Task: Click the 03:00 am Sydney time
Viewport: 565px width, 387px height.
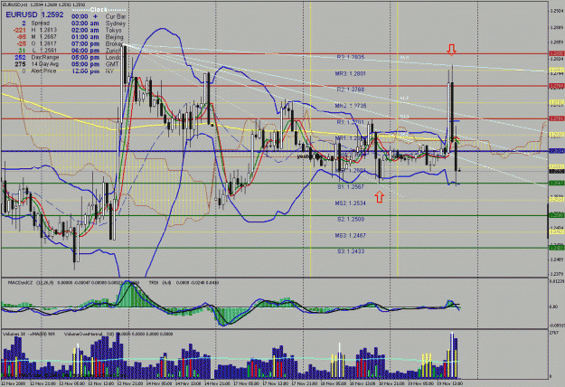Action: pos(85,24)
